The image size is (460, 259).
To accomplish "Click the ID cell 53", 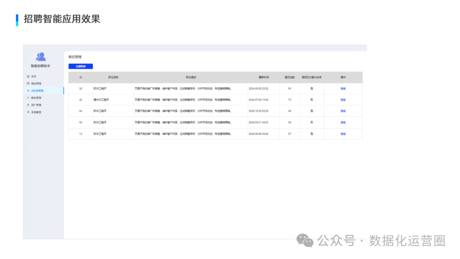I will pos(80,122).
